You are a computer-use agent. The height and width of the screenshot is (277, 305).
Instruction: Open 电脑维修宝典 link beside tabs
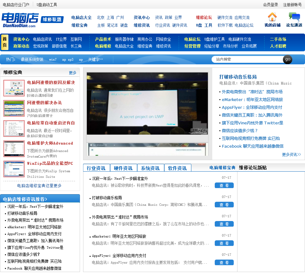point(222,168)
